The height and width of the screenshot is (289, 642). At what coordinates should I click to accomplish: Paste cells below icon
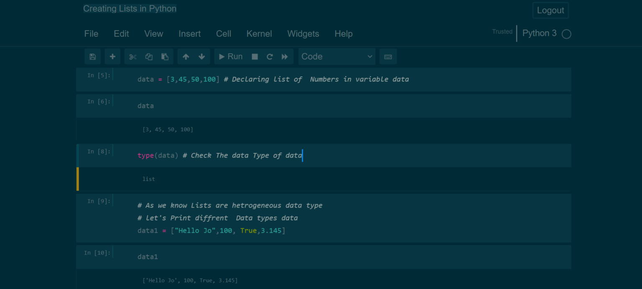(165, 57)
